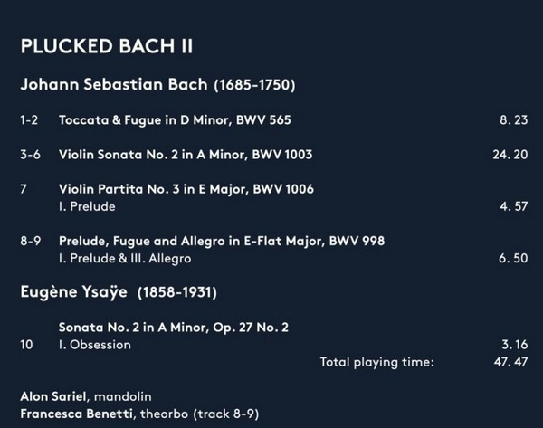
Task: Select Violin Sonata No. 2 BWV 1003
Action: point(186,155)
